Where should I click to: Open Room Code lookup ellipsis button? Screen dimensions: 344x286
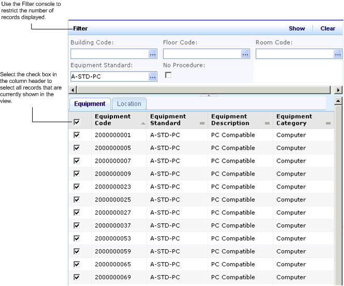(x=338, y=54)
